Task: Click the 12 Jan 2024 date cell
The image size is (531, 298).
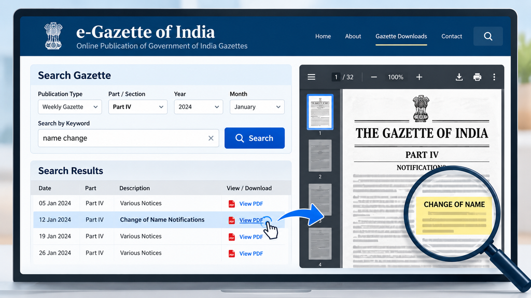Action: [55, 219]
